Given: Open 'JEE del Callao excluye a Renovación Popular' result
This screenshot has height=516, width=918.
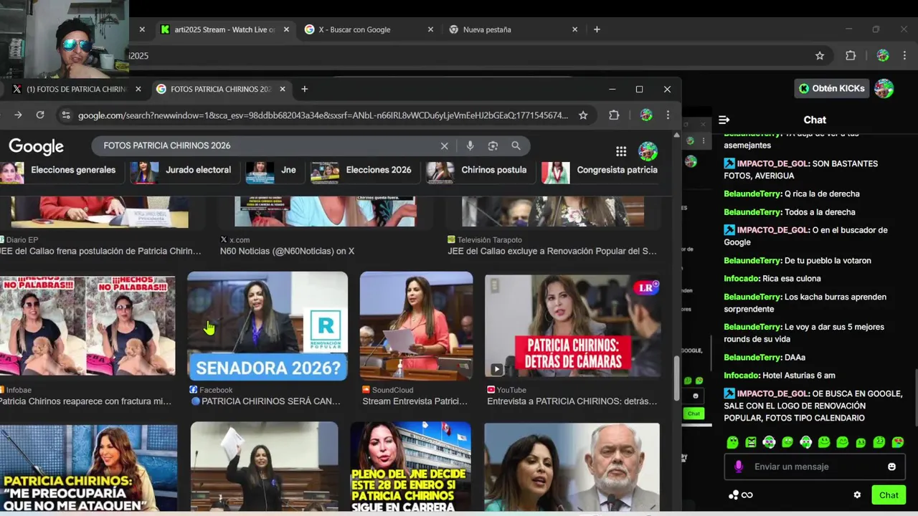Looking at the screenshot, I should [552, 251].
